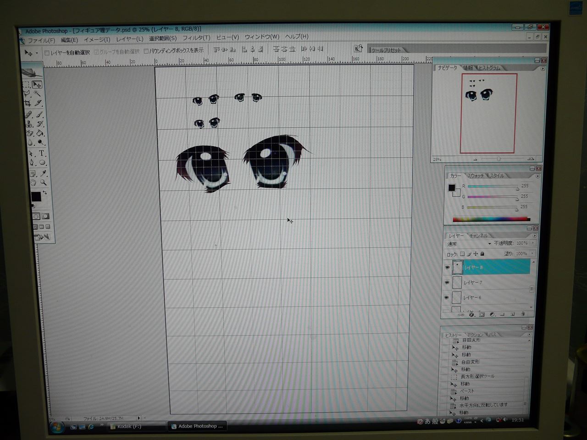Switch to the スウォッチ tab

pyautogui.click(x=476, y=176)
